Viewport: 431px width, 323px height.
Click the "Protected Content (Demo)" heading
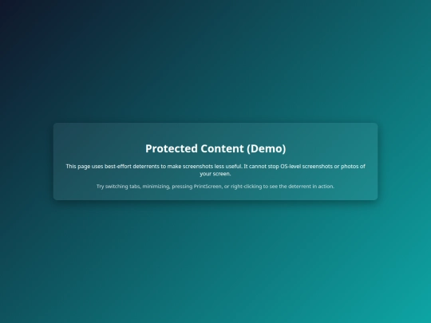click(215, 148)
